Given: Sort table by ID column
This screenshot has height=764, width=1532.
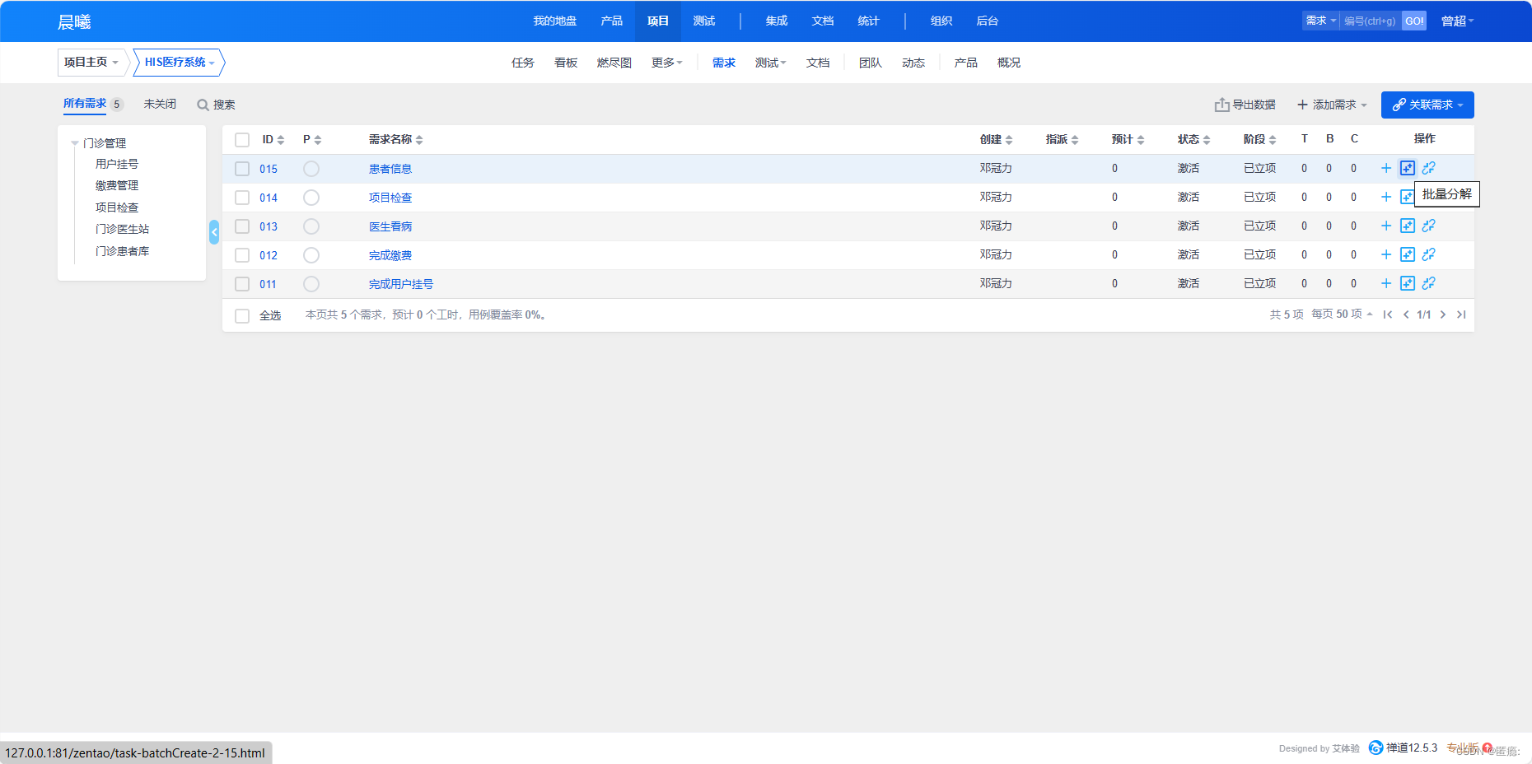Looking at the screenshot, I should (x=273, y=139).
